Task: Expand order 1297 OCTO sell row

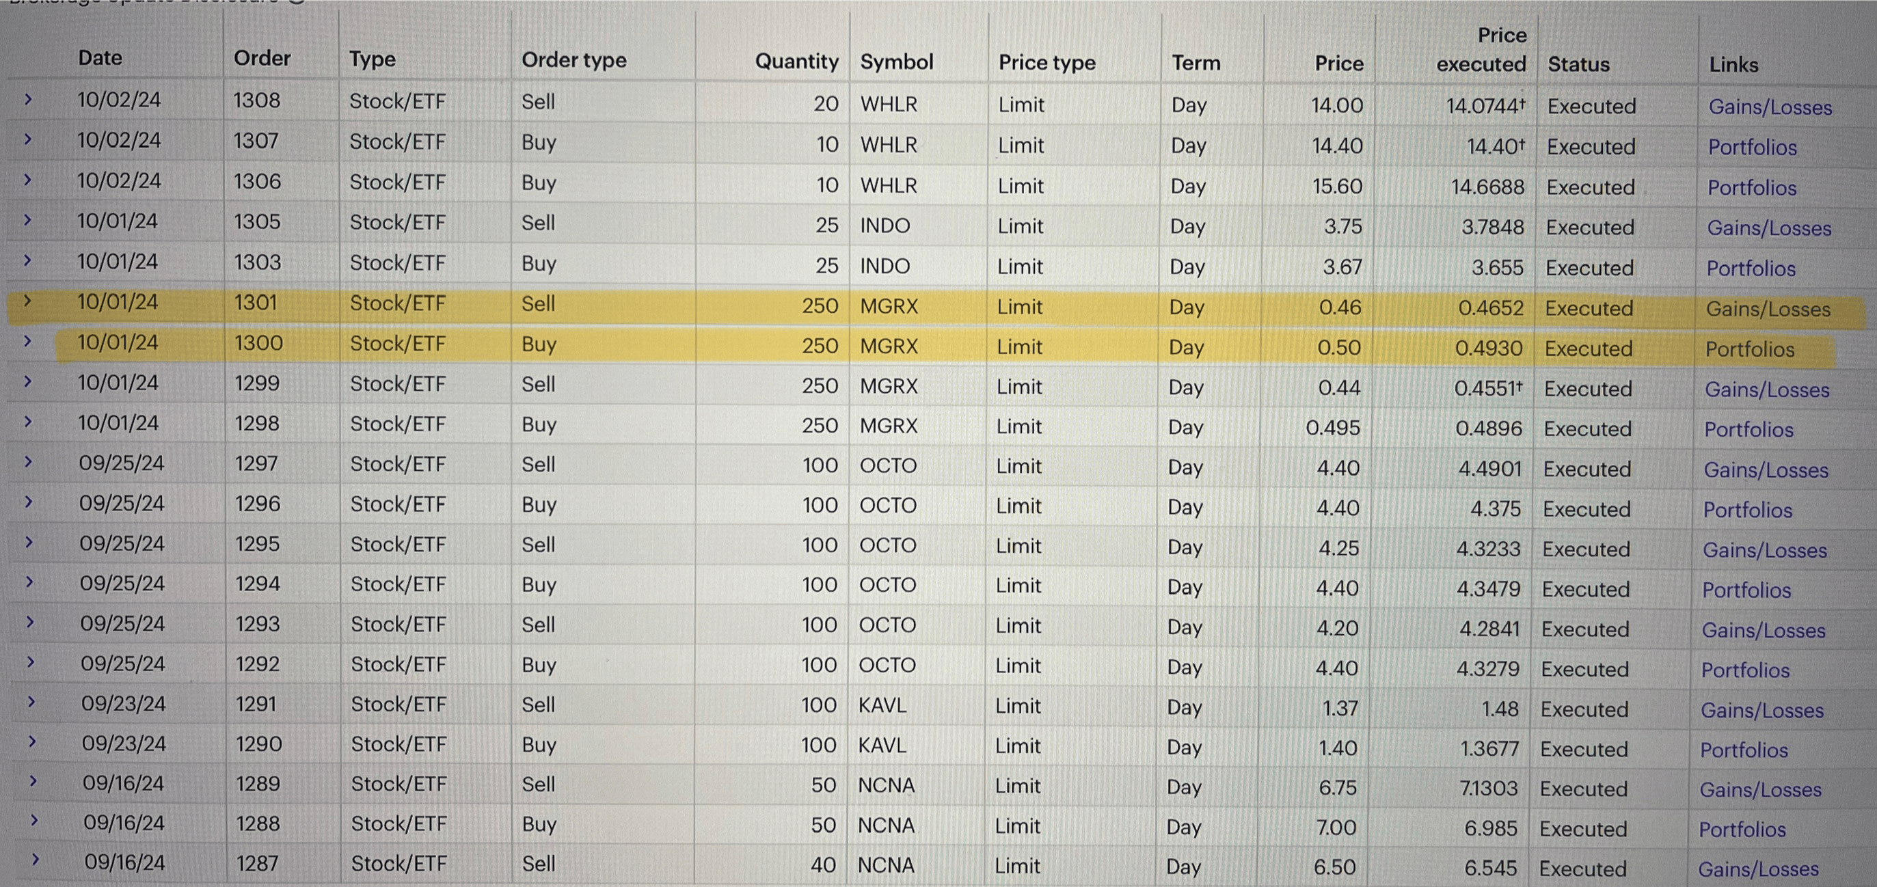Action: click(29, 462)
